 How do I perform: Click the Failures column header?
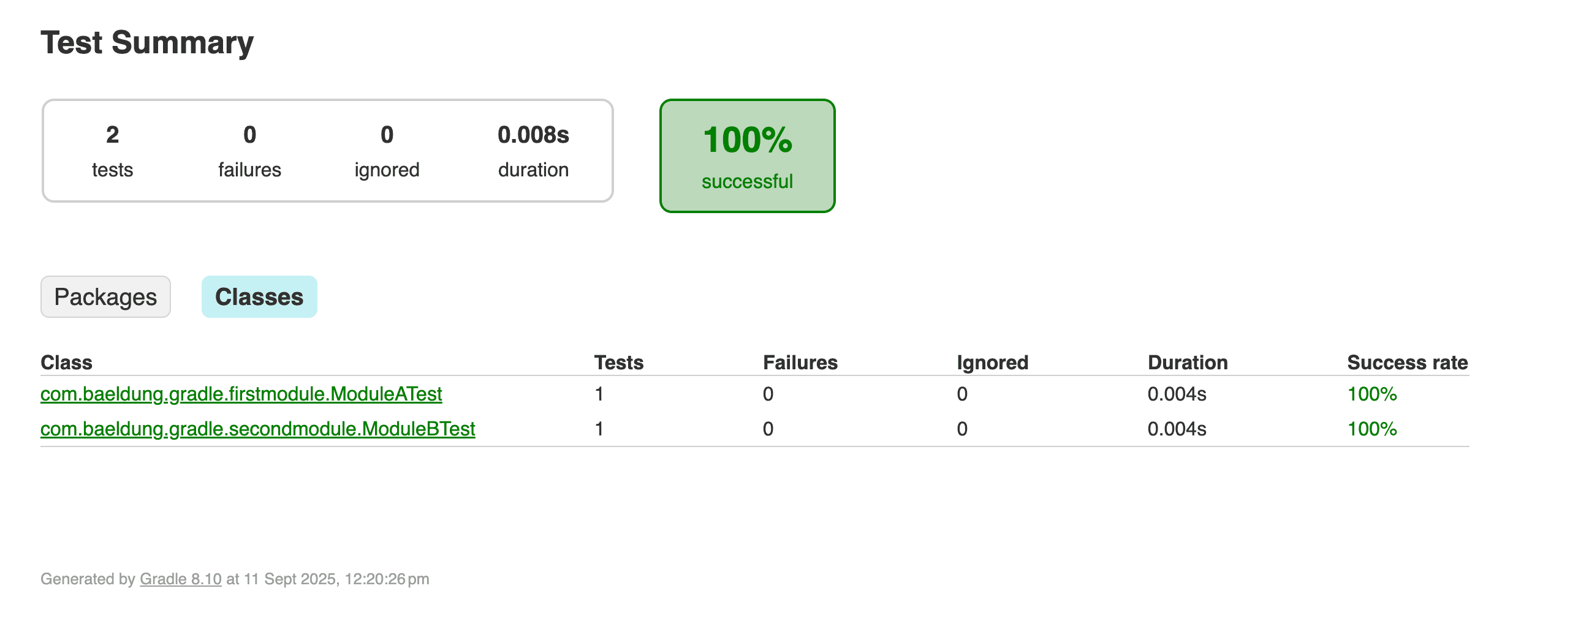800,362
